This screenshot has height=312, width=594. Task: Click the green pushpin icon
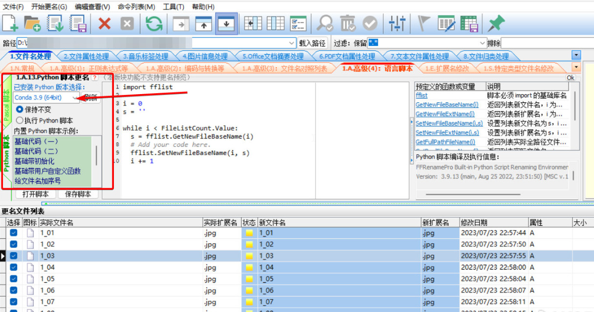point(496,23)
